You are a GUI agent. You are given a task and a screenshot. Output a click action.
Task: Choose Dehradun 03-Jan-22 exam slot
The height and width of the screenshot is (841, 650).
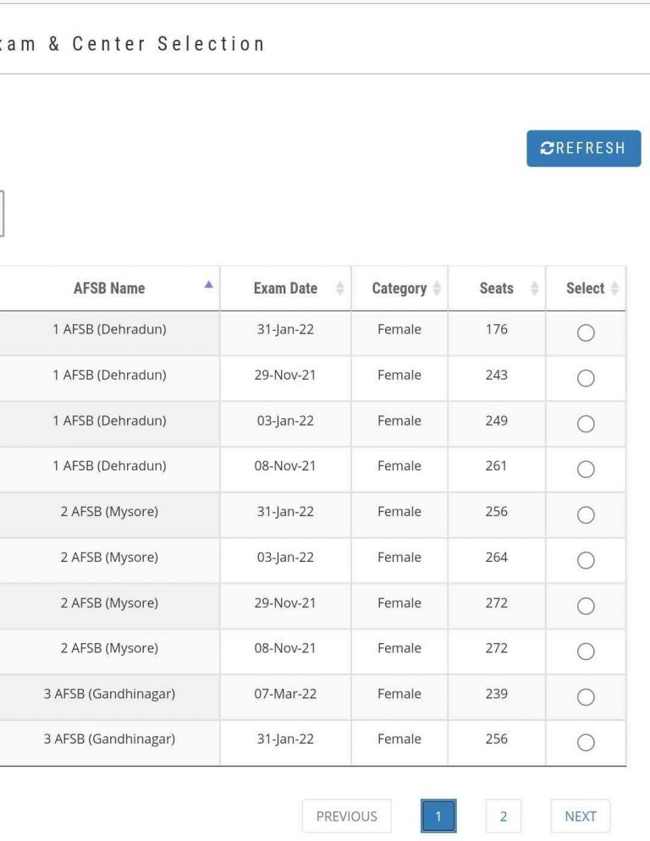click(586, 424)
